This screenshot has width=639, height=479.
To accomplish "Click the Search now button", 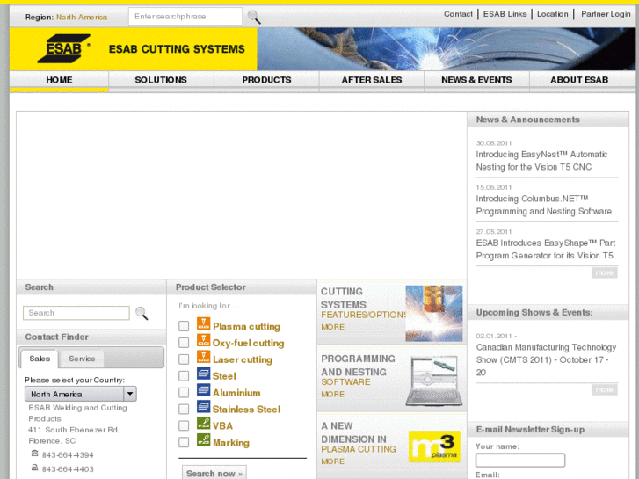I will coord(214,474).
